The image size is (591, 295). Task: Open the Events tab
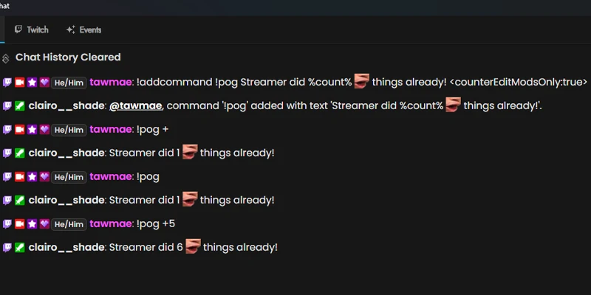point(83,29)
